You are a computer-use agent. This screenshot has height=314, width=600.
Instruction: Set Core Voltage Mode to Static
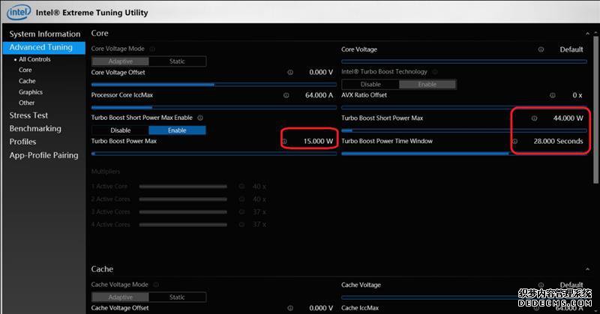click(x=177, y=61)
